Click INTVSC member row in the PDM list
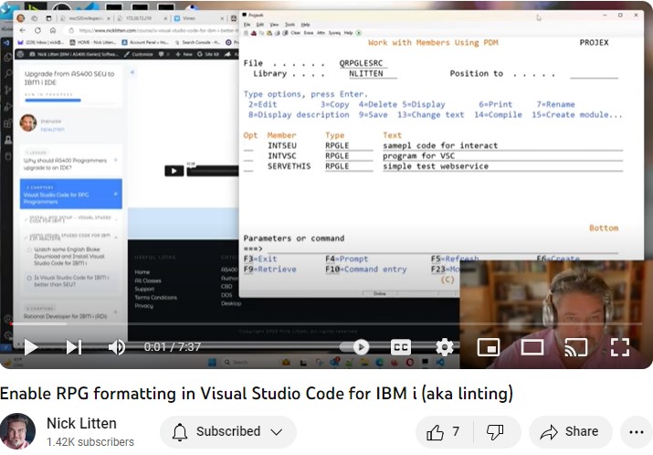Screen dimensions: 653x455 tap(433, 156)
